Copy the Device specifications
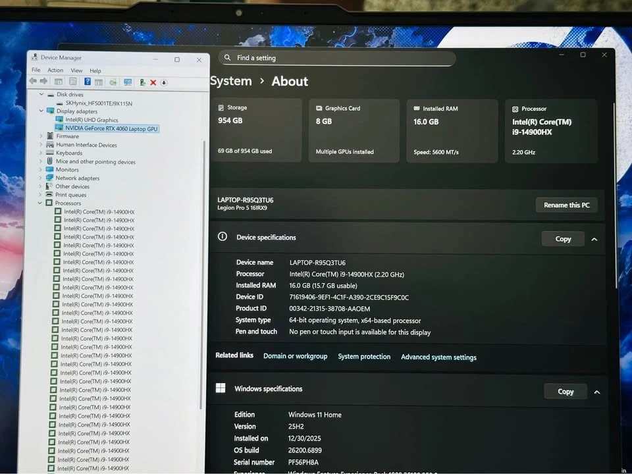Screen dimensions: 632x474 [x=563, y=239]
